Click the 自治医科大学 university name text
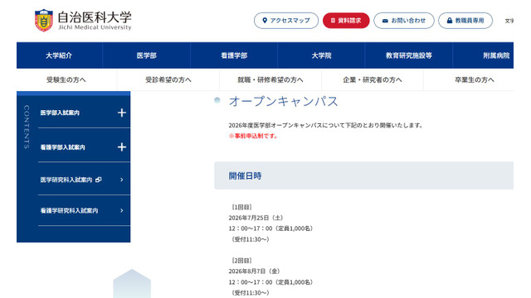 coord(95,17)
